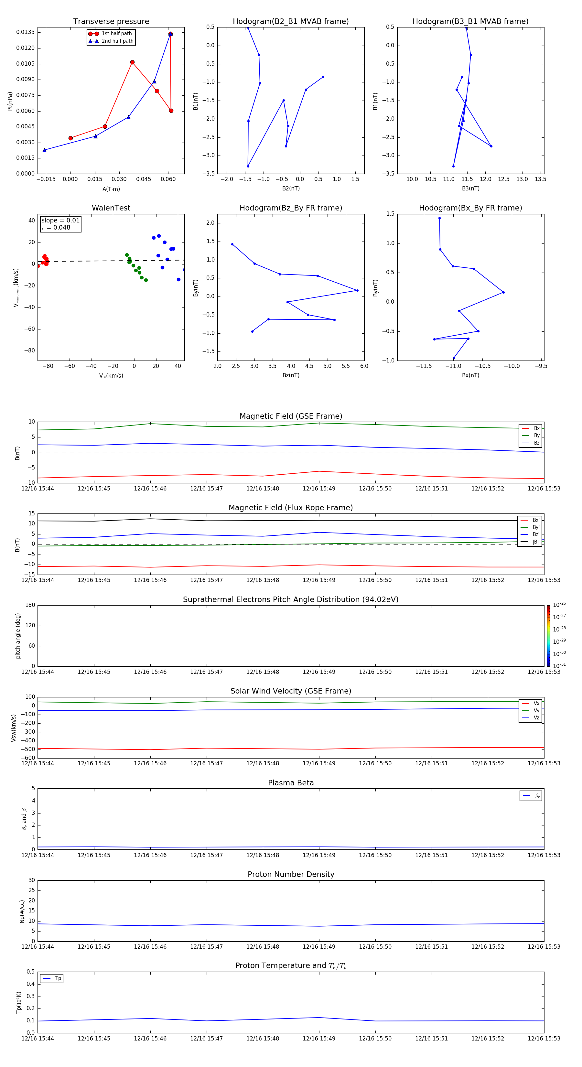Viewport: 582px width, 1067px height.
Task: Click the "pitch angle (deg)" y-axis label
Action: 18,636
